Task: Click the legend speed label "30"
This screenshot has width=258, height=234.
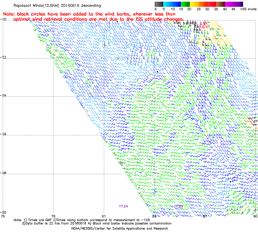Action: click(x=207, y=9)
